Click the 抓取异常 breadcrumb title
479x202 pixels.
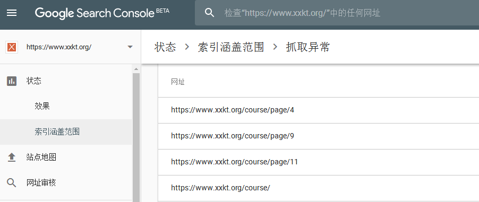click(308, 47)
